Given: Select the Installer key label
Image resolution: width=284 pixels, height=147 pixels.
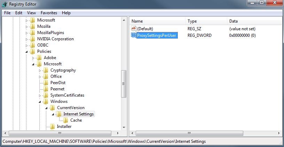Looking at the screenshot, I should click(64, 126).
